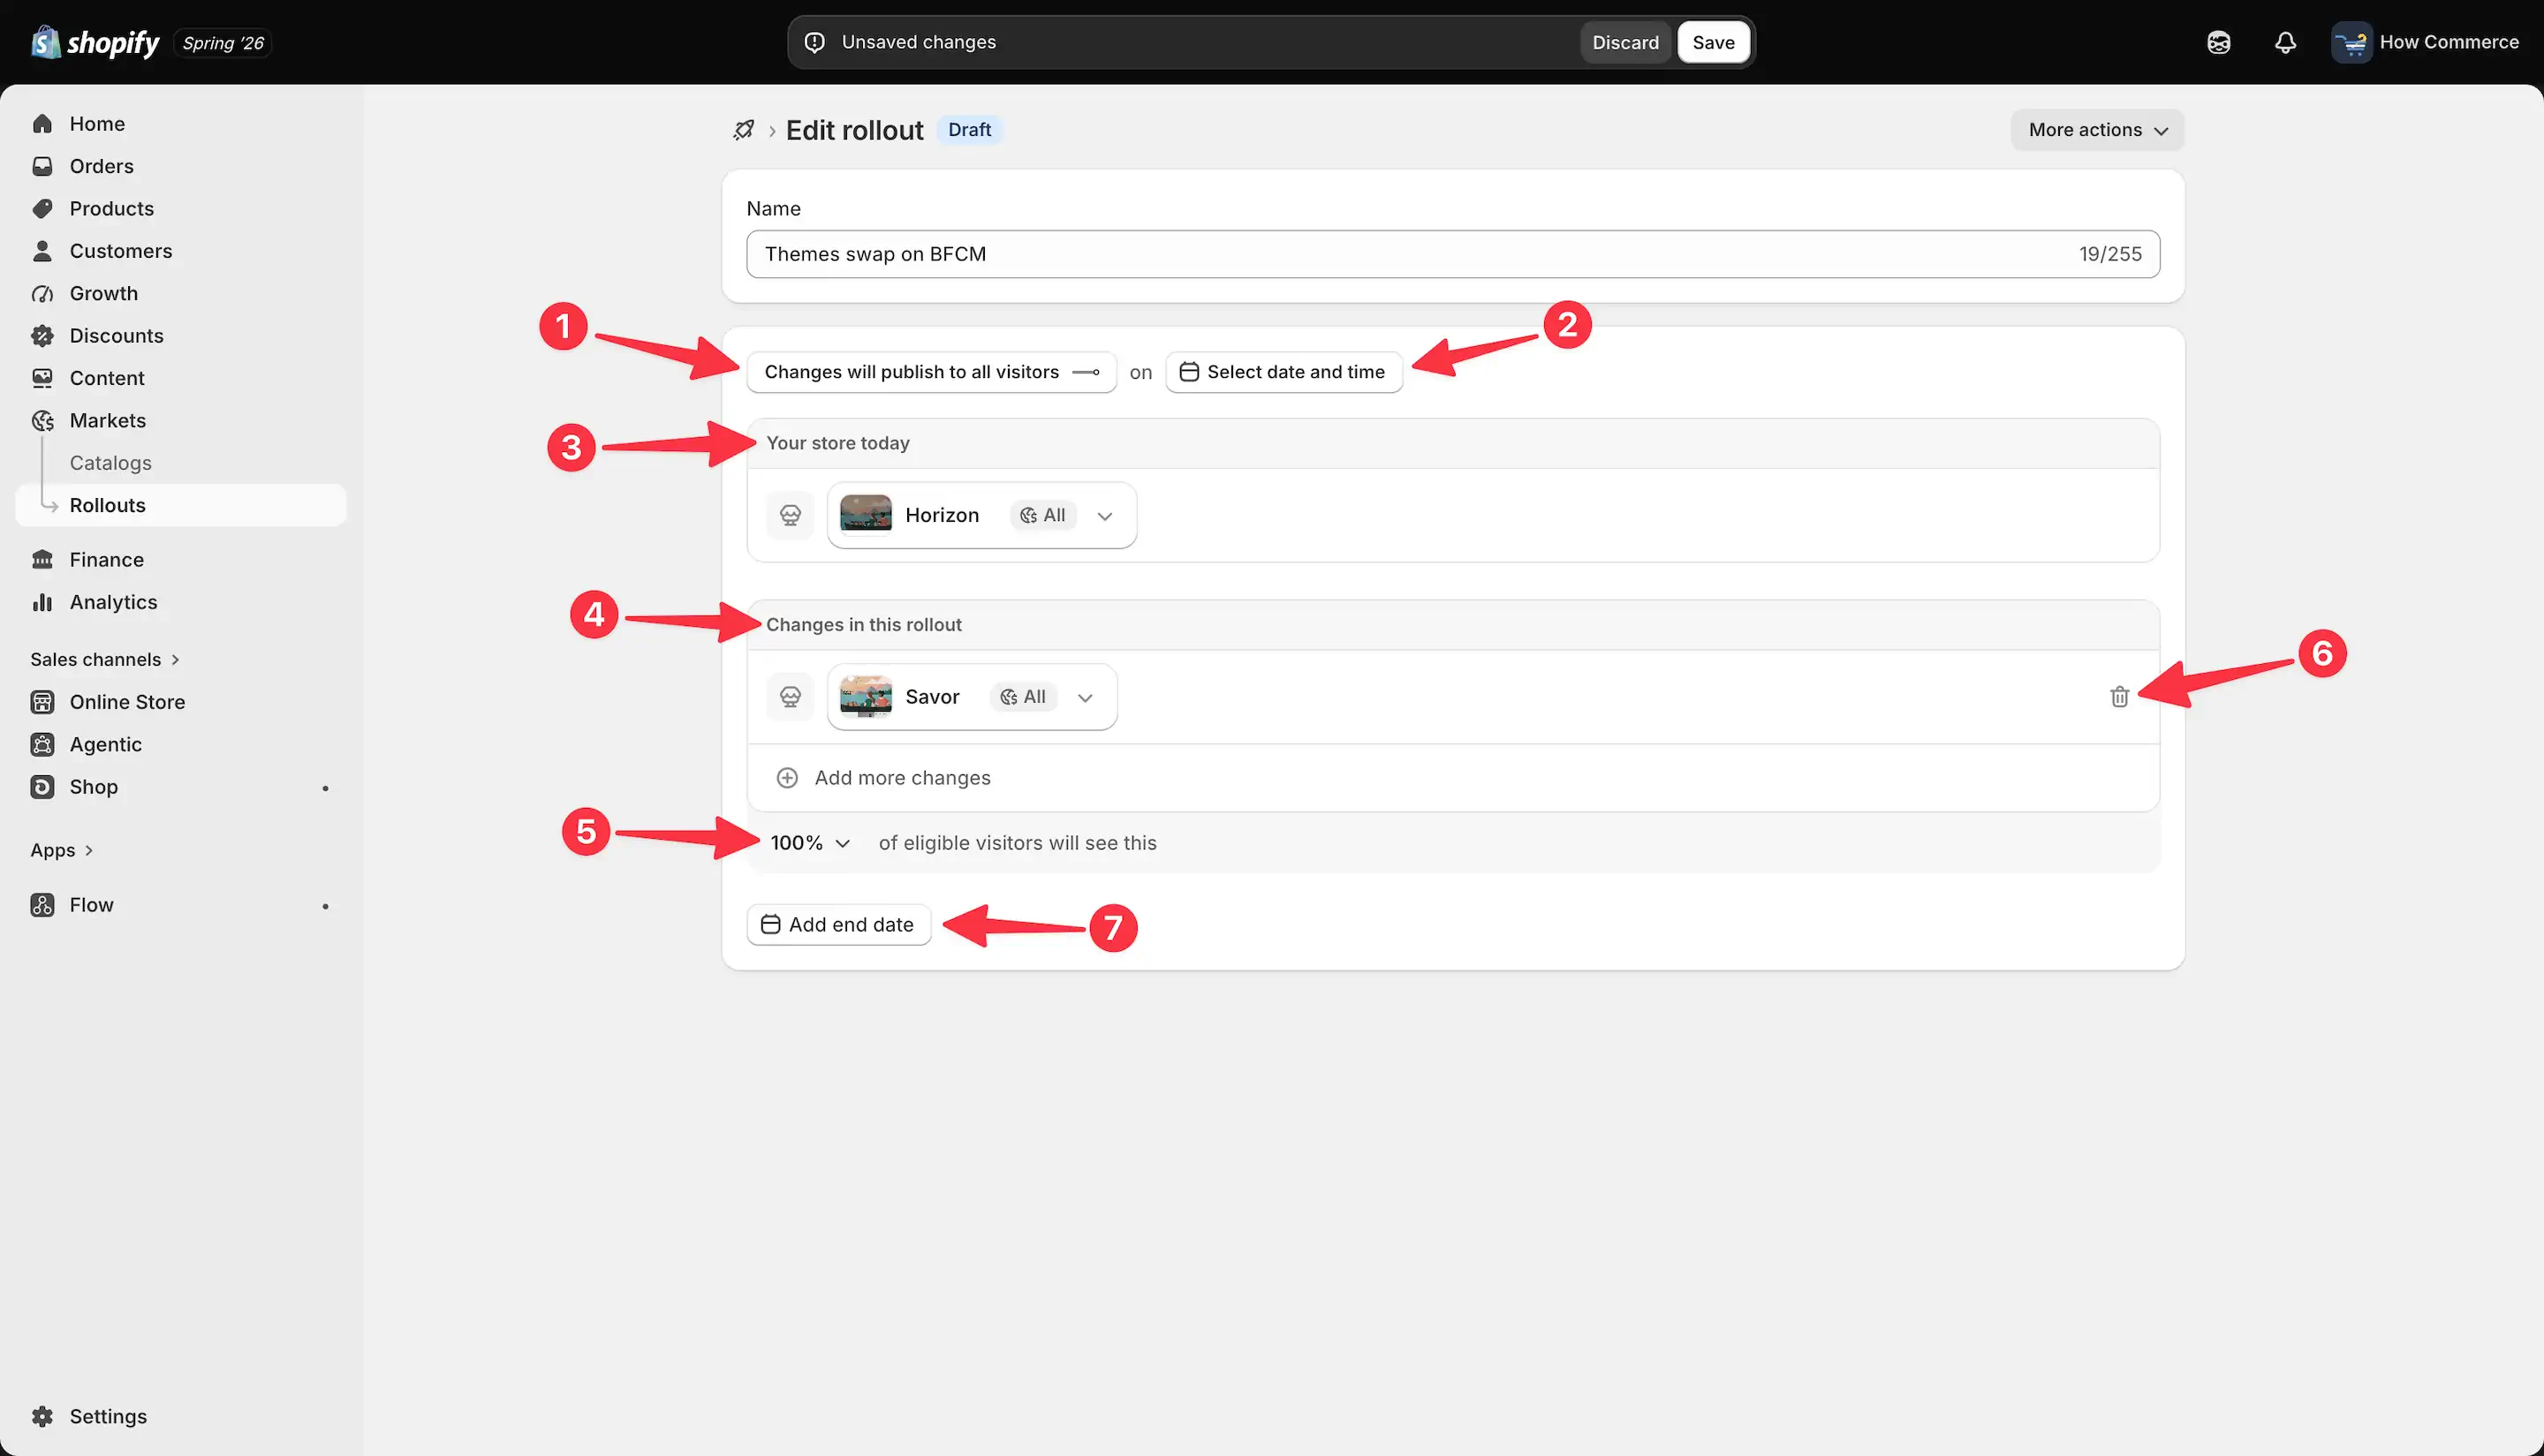
Task: Click the Spring '26 edition badge
Action: pos(223,43)
